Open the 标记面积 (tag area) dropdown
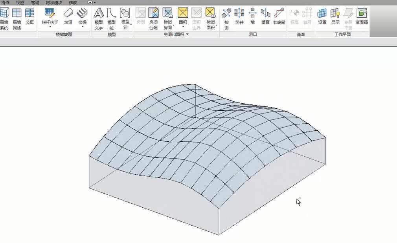Image resolution: width=397 pixels, height=243 pixels. [216, 26]
